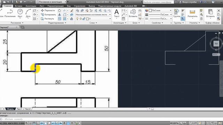Click the new drawing tab button beside Чертеж1
Screen dimensions: 223x125
coord(23,27)
